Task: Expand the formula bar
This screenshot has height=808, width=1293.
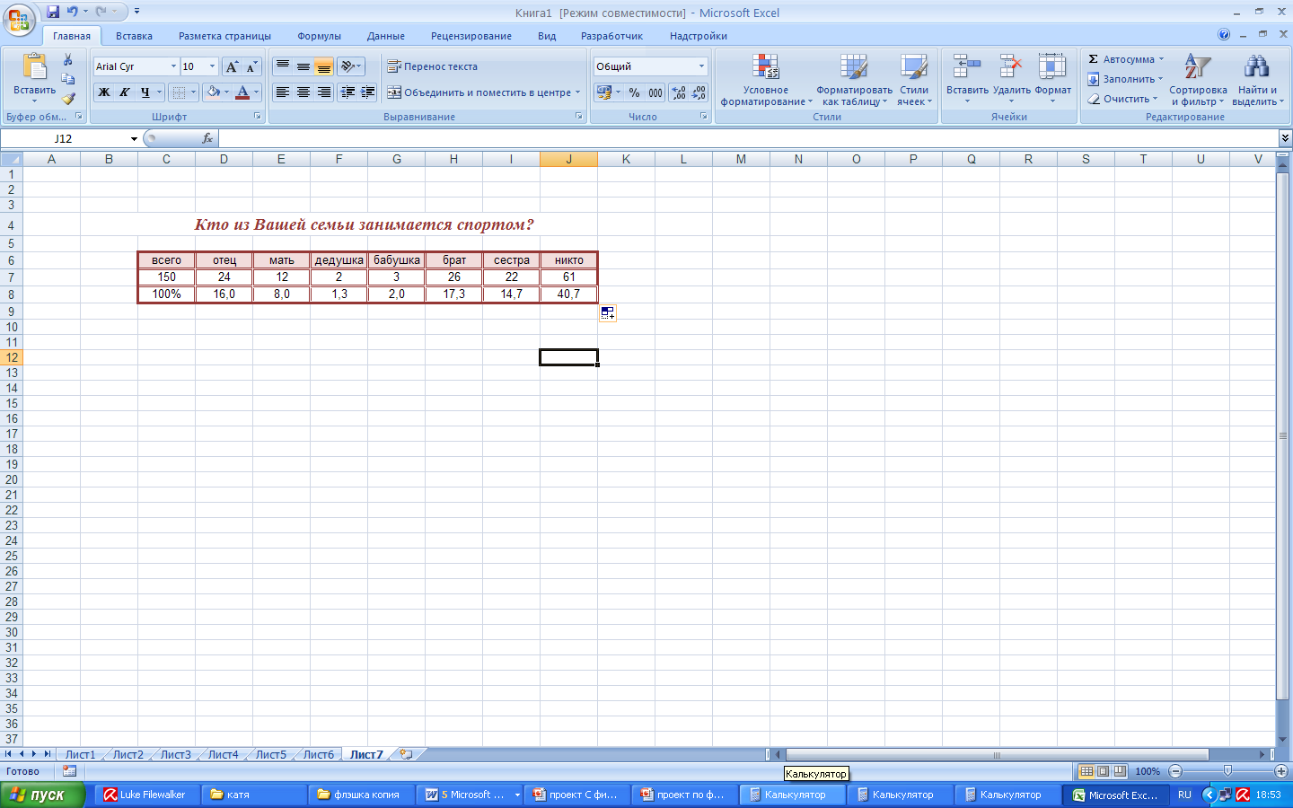Action: click(x=1285, y=138)
